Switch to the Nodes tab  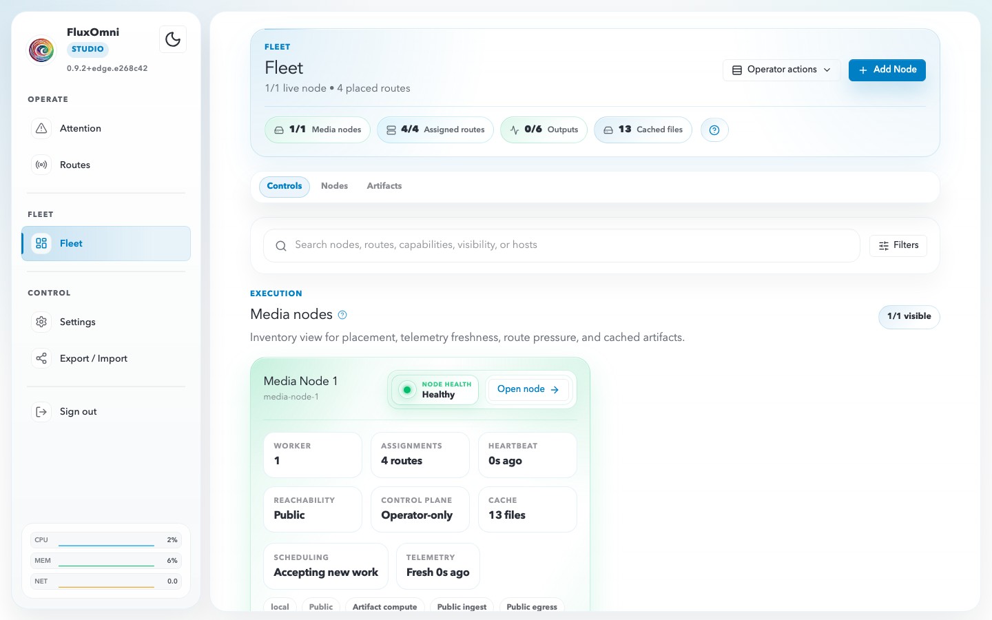[334, 186]
